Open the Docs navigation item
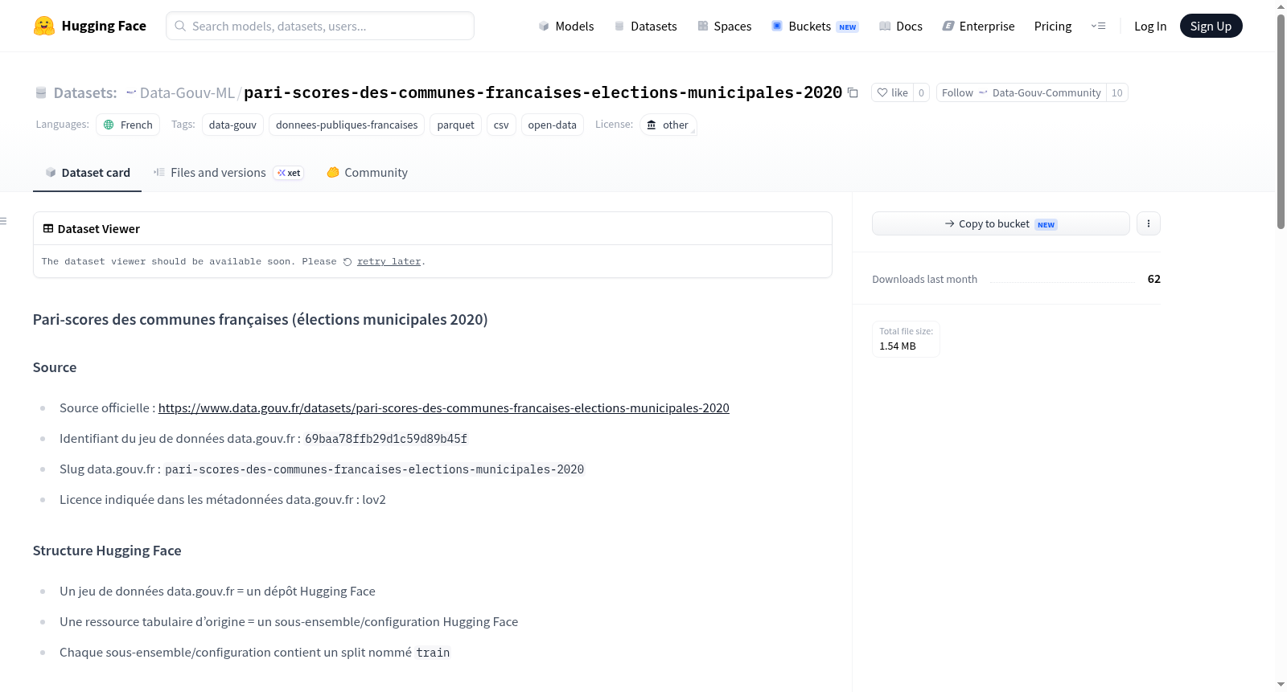1287x692 pixels. coord(901,26)
